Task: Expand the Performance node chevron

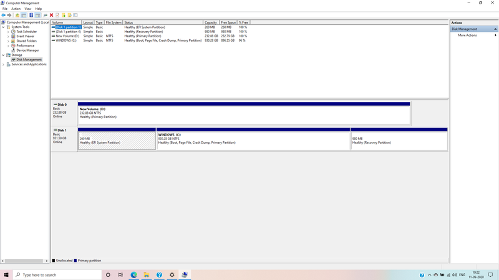Action: pos(8,45)
